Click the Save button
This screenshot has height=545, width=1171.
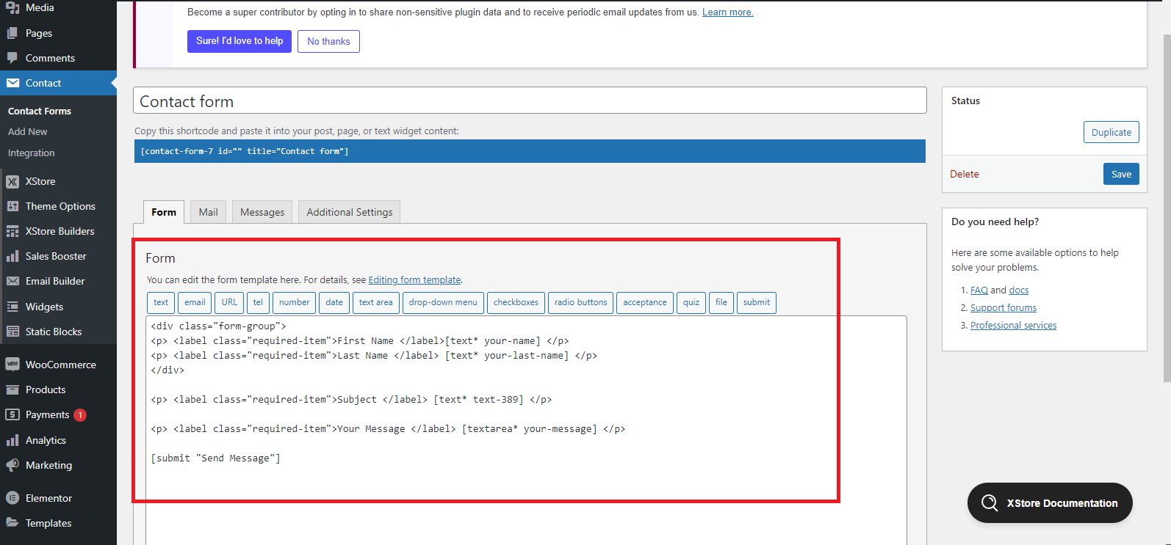tap(1121, 174)
